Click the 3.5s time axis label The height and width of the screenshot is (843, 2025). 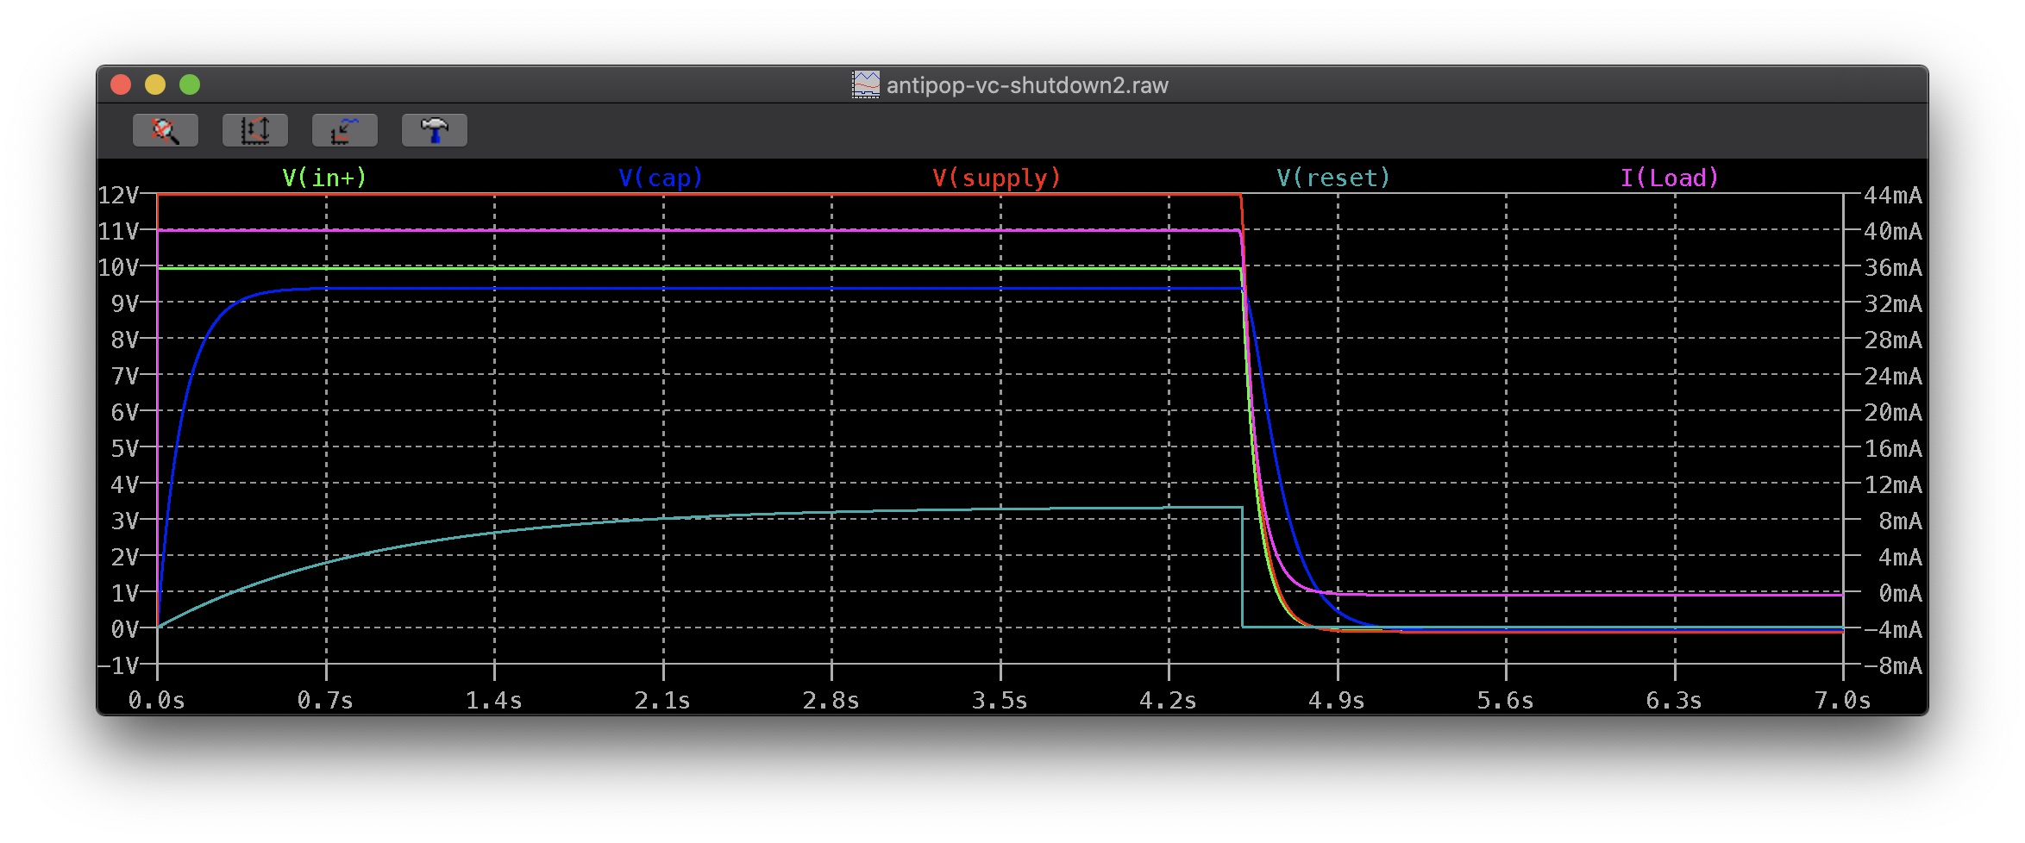(1000, 700)
